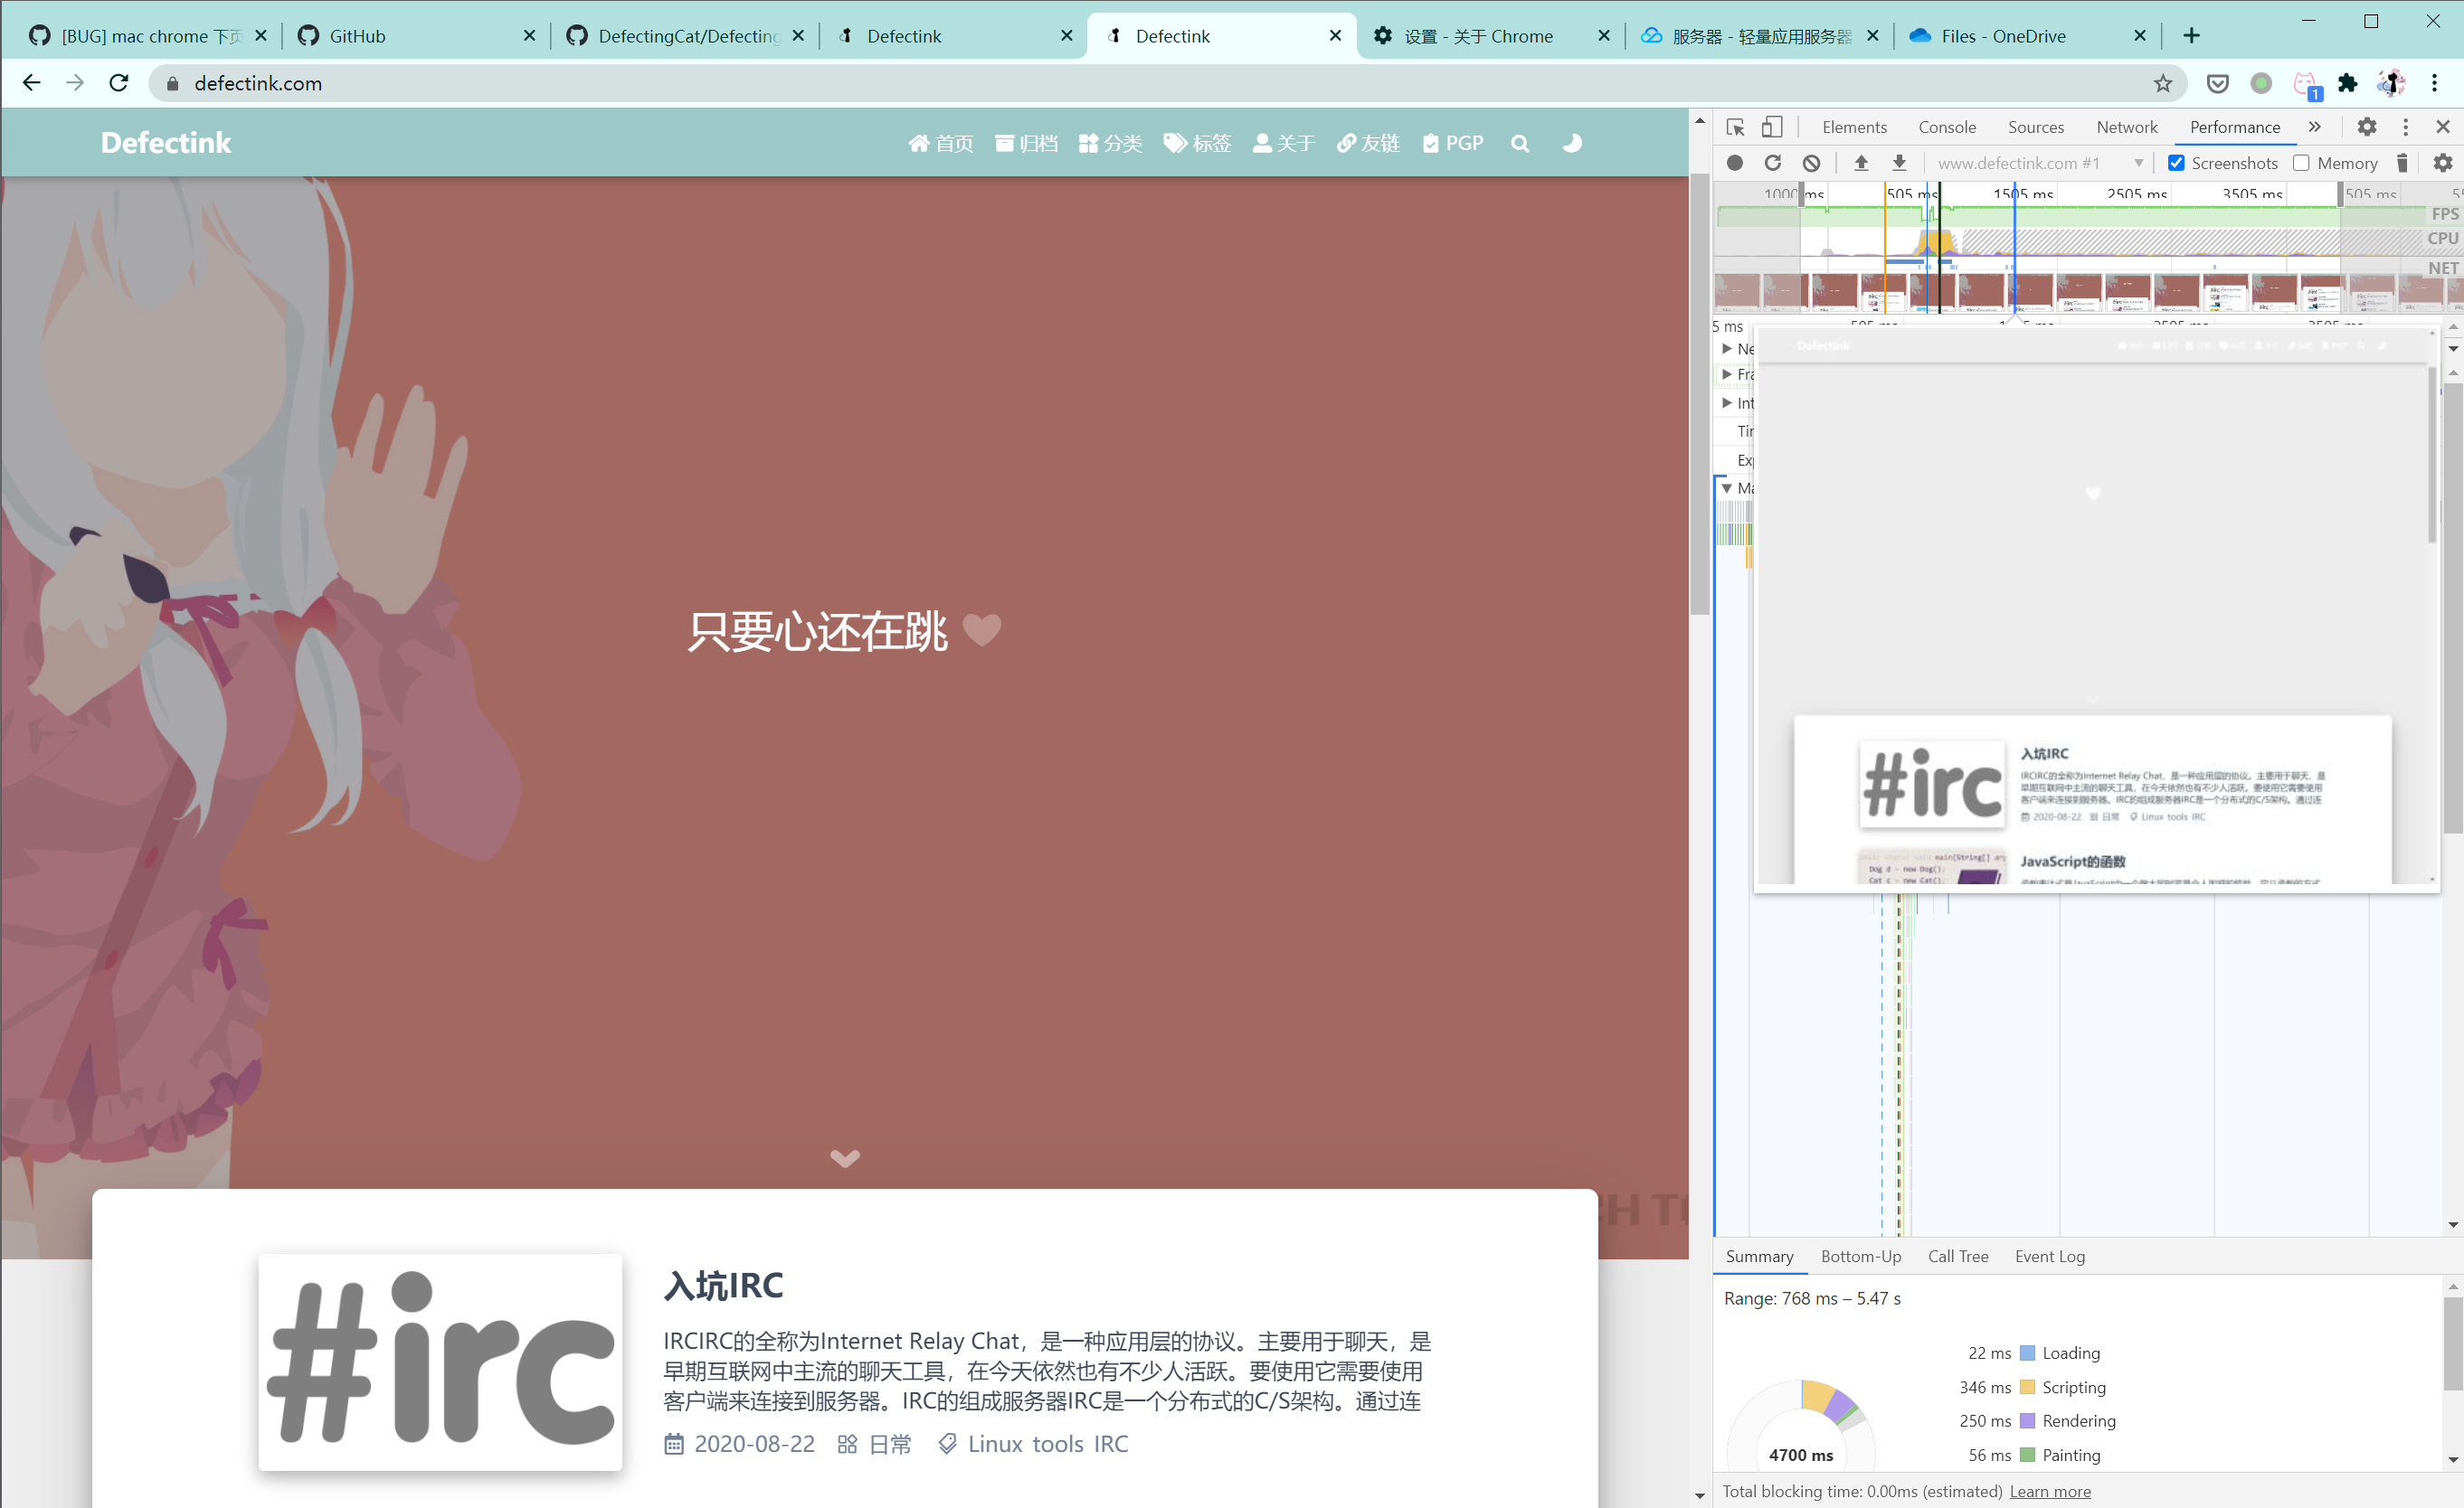The image size is (2464, 1508).
Task: Open the Learn more link about blocking time
Action: pos(2049,1491)
